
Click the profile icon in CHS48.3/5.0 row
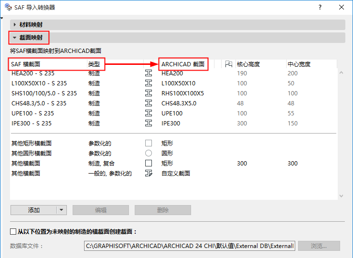(149, 103)
